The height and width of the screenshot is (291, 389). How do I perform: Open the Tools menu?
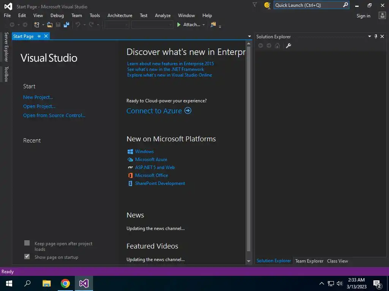point(95,15)
